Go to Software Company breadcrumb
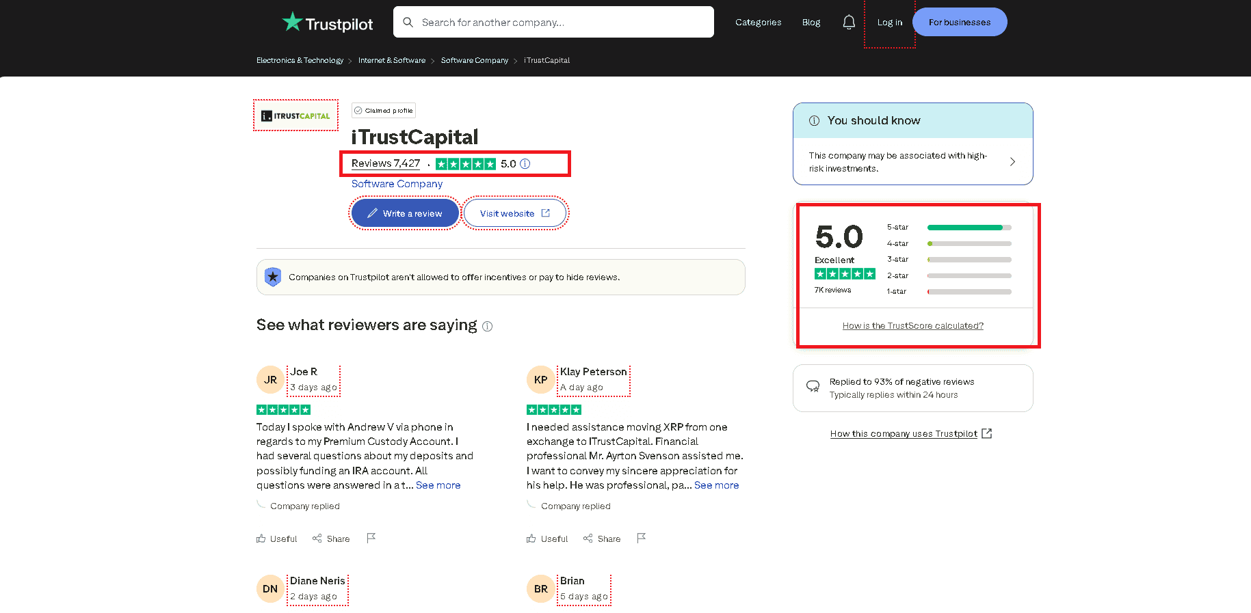The height and width of the screenshot is (613, 1251). point(475,60)
